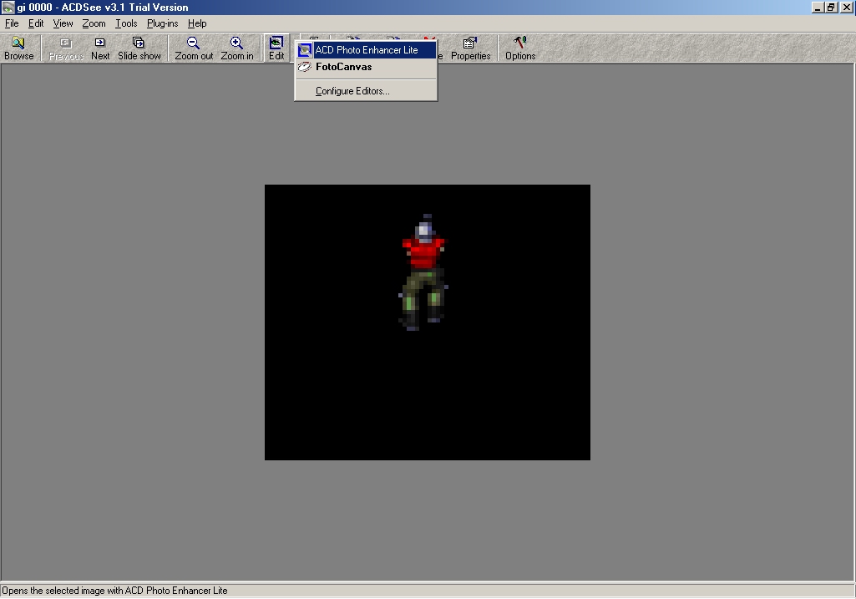Viewport: 856px width, 599px height.
Task: Click the Edit toolbar button
Action: tap(276, 48)
